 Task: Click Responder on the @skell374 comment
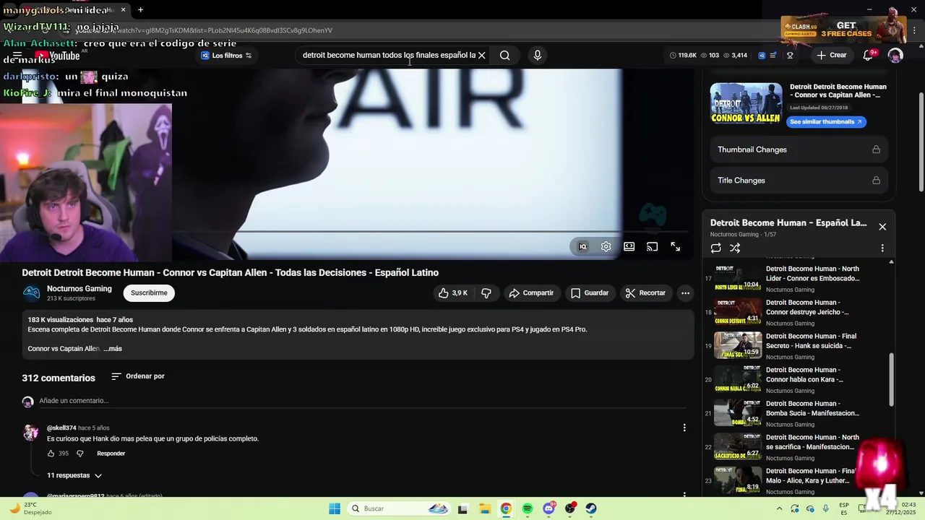[x=111, y=454]
